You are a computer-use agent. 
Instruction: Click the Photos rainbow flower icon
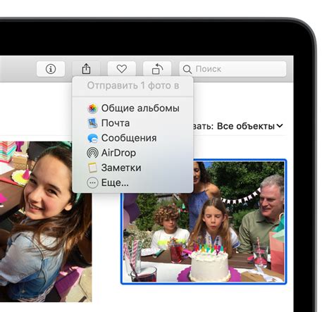tap(92, 108)
